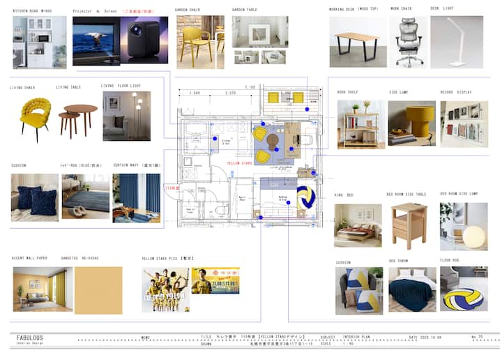Select the BED THROW label
The height and width of the screenshot is (355, 502).
tap(398, 261)
